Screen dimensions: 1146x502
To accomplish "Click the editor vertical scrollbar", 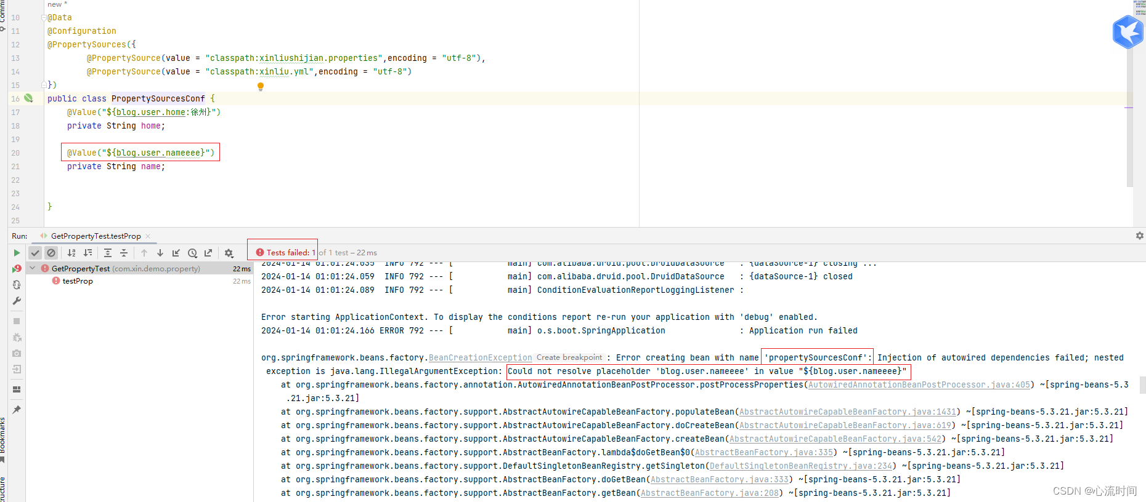I will pyautogui.click(x=1129, y=117).
